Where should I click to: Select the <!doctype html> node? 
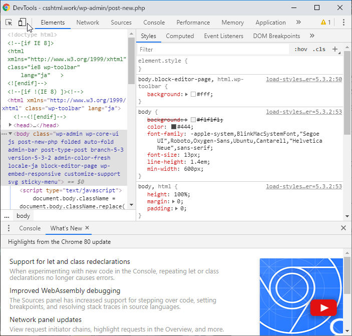point(33,35)
